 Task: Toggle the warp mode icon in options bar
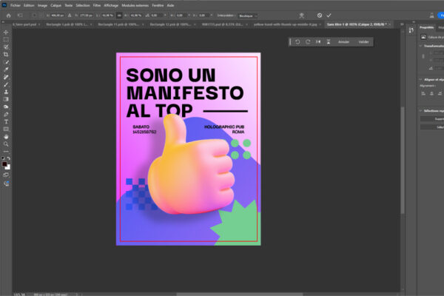click(300, 15)
